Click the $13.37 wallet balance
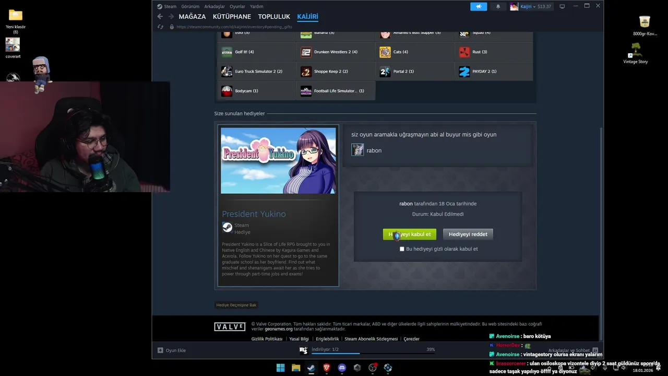Image resolution: width=668 pixels, height=376 pixels. pyautogui.click(x=544, y=7)
